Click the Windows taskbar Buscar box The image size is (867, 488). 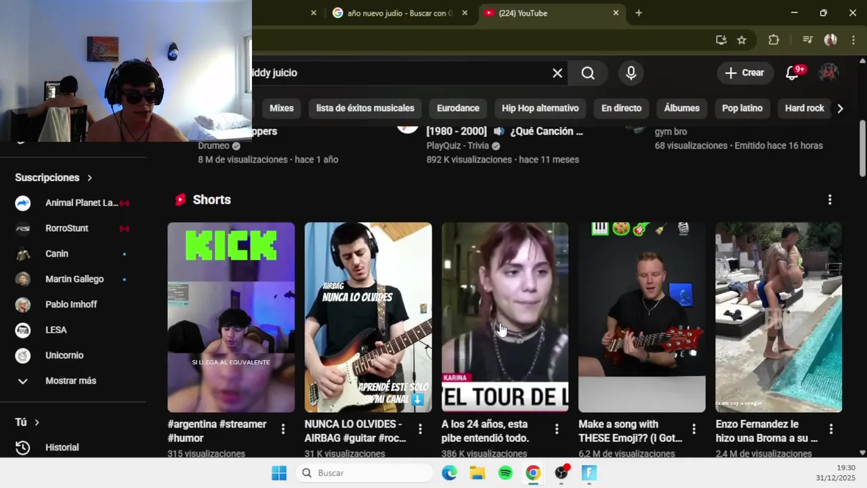pos(364,473)
